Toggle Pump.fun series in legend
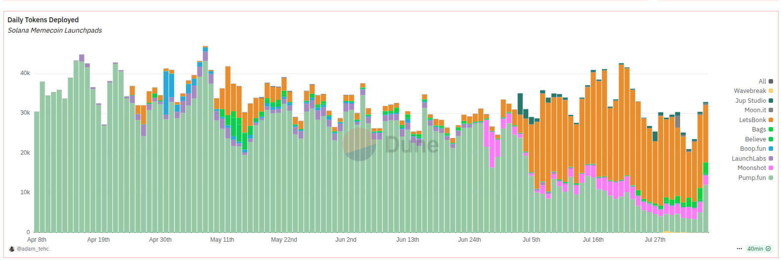The width and height of the screenshot is (781, 260). pos(755,177)
